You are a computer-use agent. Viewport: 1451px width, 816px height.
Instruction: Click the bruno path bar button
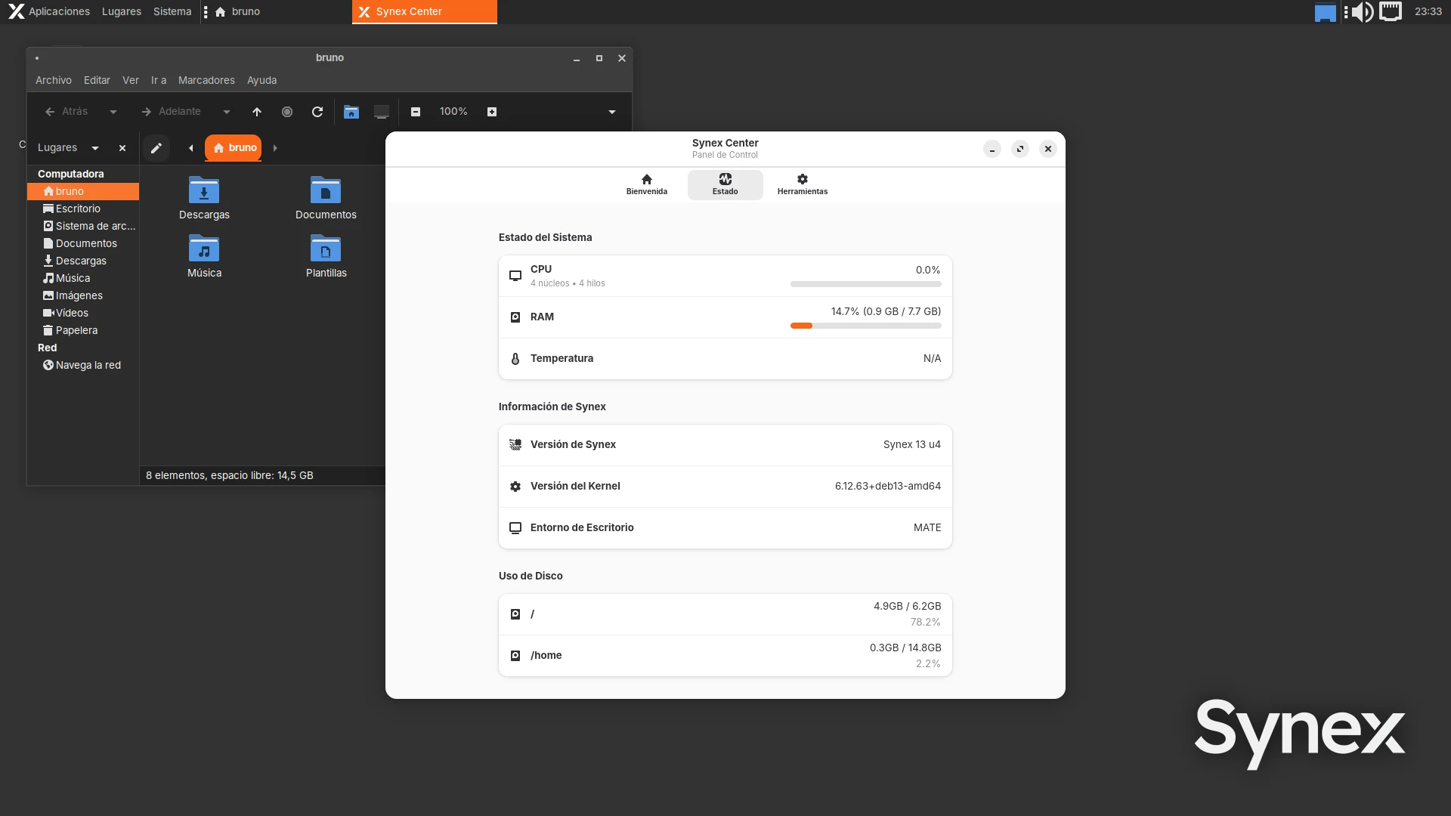pyautogui.click(x=234, y=148)
